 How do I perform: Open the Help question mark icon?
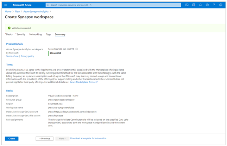214,5
